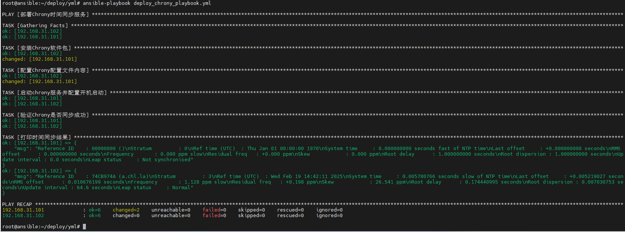625x232 pixels.
Task: Click the blinking cursor block after the final prompt
Action: (84, 226)
